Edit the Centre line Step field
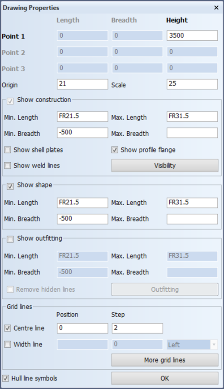Viewport: 224px width, 389px height. tap(138, 328)
